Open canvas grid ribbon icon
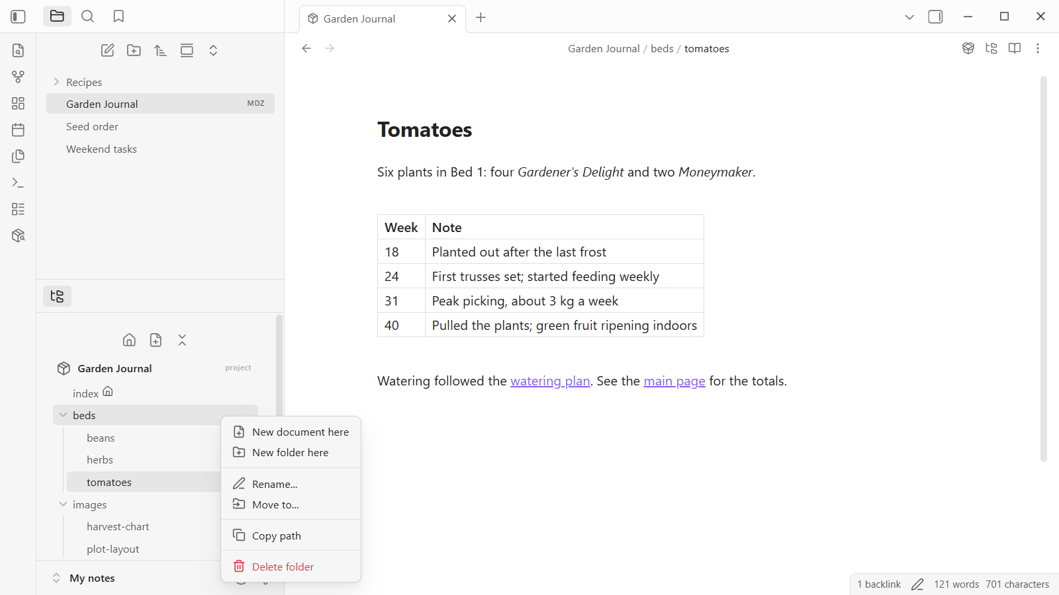 tap(19, 103)
